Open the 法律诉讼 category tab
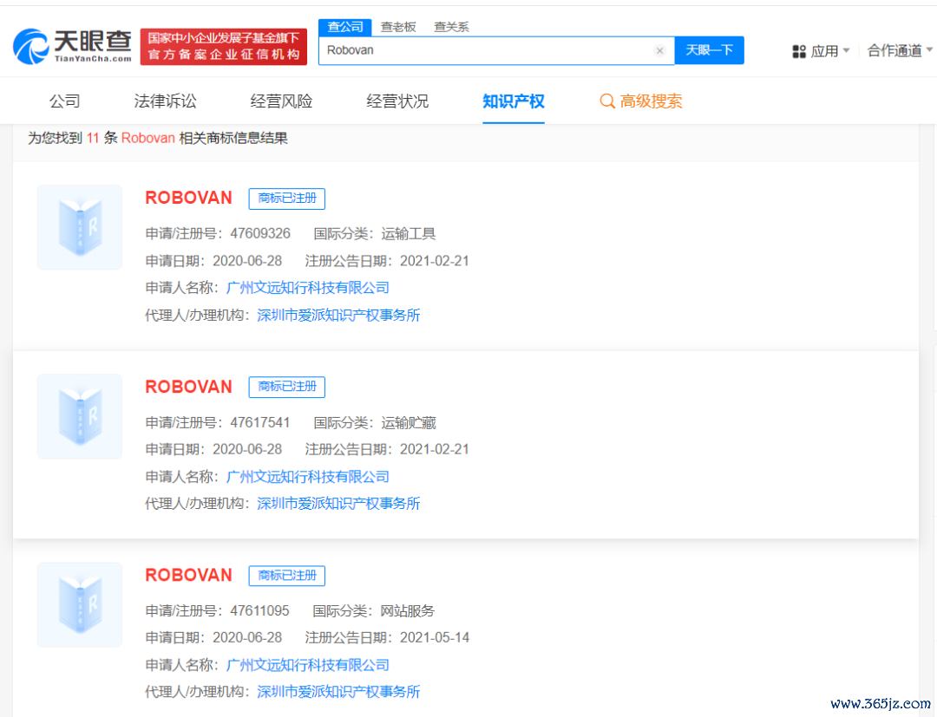 [x=165, y=101]
